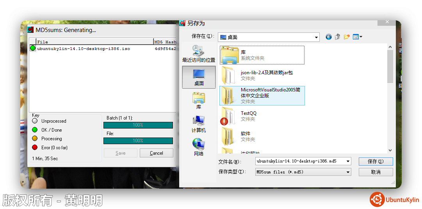
Task: Open 网络 from the places bar
Action: [x=199, y=147]
